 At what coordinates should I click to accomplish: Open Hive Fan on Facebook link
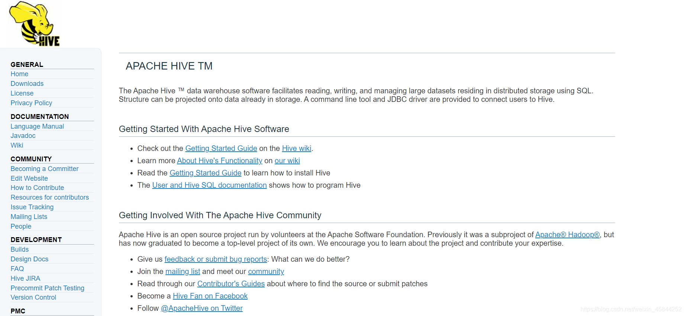[210, 296]
